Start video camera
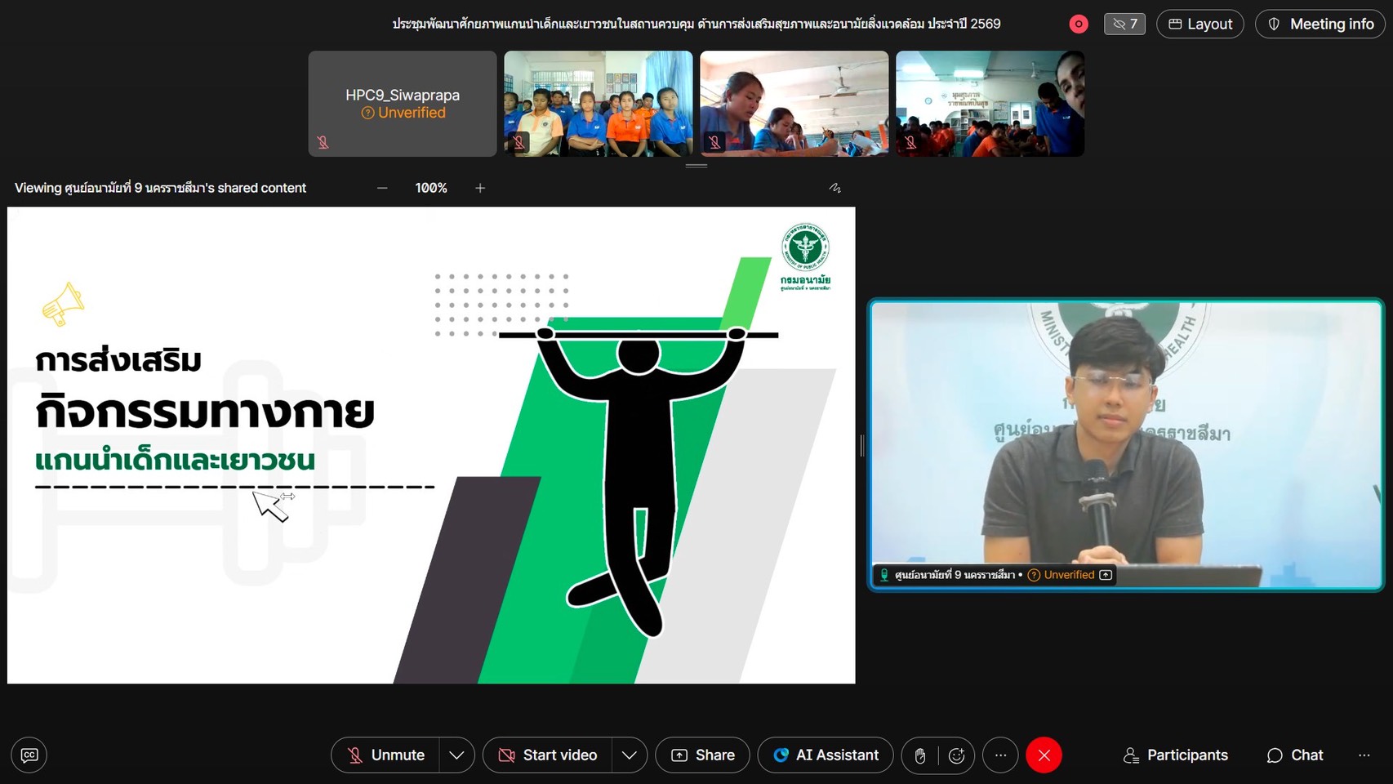 [548, 755]
